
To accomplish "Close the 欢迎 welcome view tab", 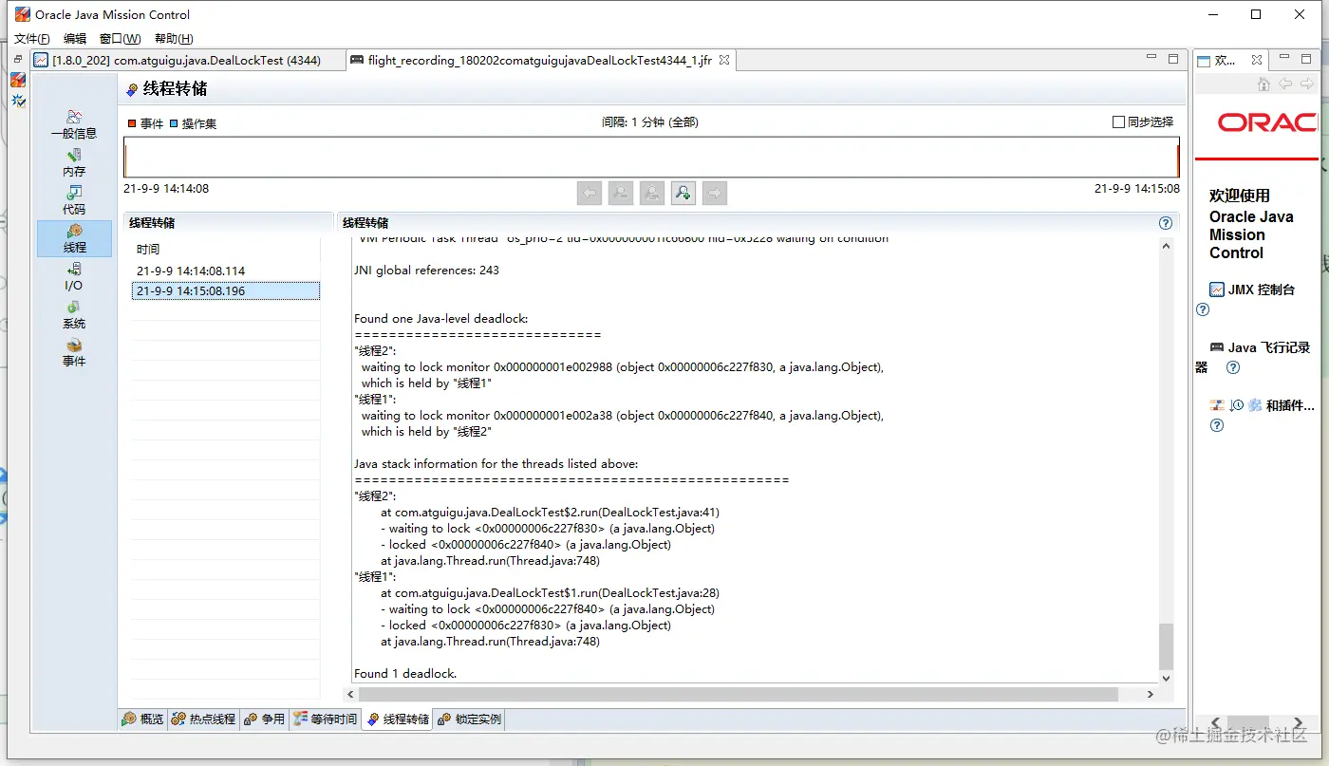I will pos(1257,60).
